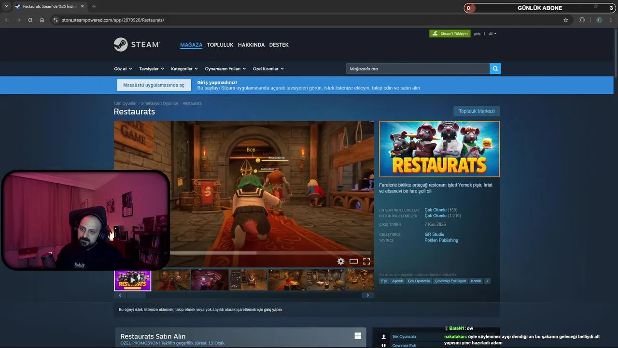Play the Restaurats trailer thumbnail
The image size is (618, 348).
[x=133, y=280]
